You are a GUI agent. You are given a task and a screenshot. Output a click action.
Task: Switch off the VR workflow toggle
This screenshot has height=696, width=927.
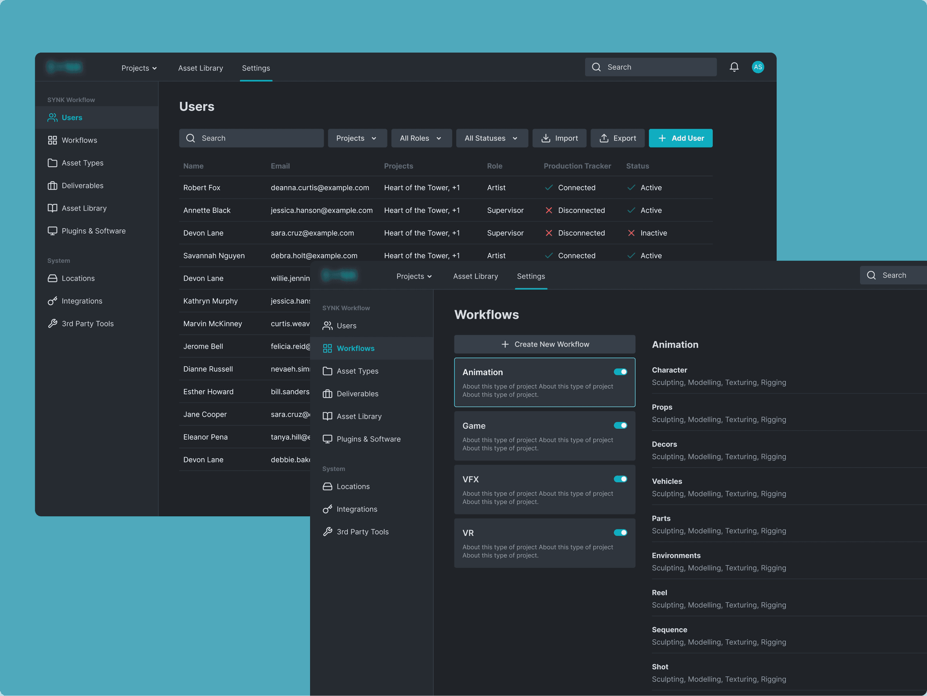[620, 533]
